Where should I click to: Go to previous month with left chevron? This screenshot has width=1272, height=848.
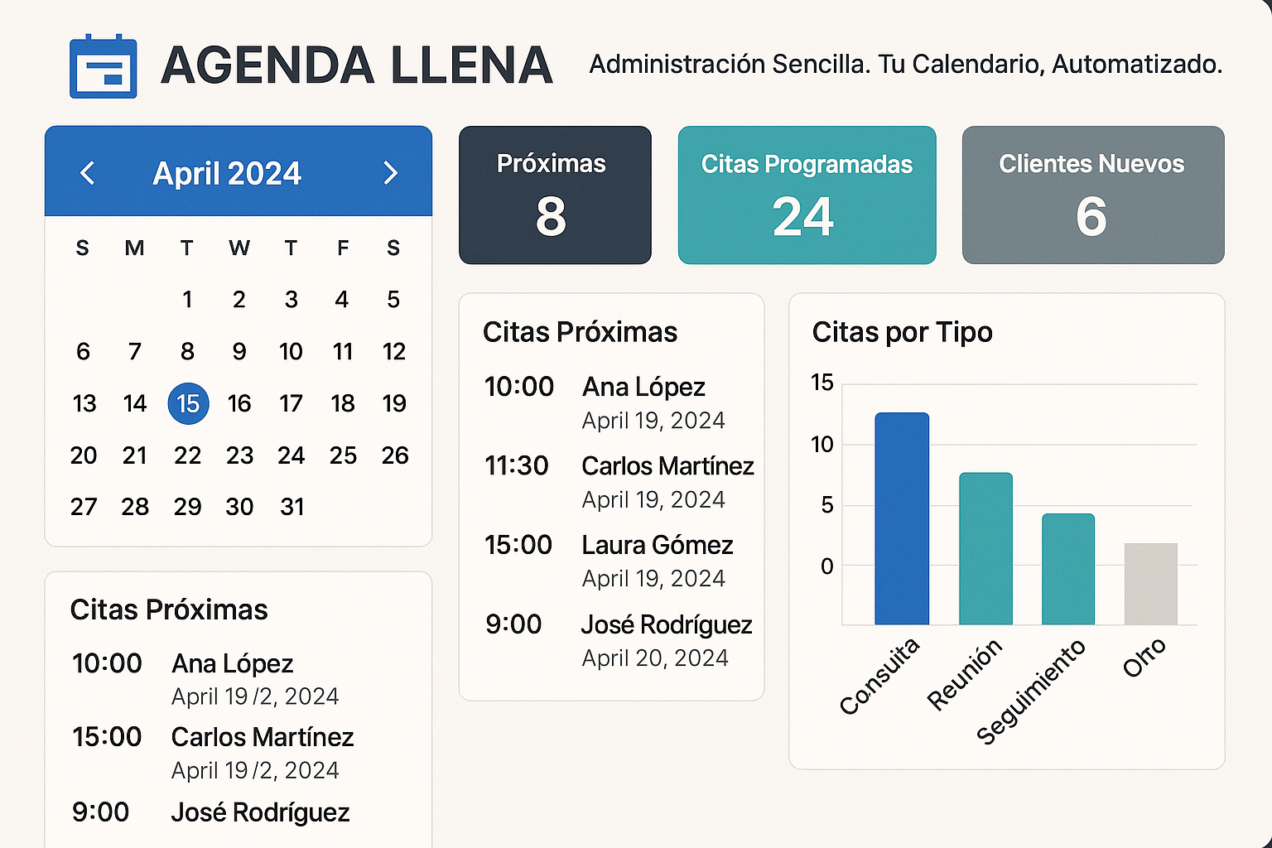coord(88,173)
